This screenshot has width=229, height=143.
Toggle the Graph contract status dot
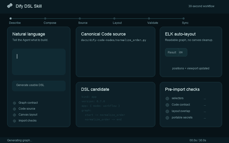pyautogui.click(x=14, y=103)
